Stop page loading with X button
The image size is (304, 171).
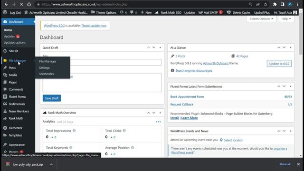click(21, 4)
